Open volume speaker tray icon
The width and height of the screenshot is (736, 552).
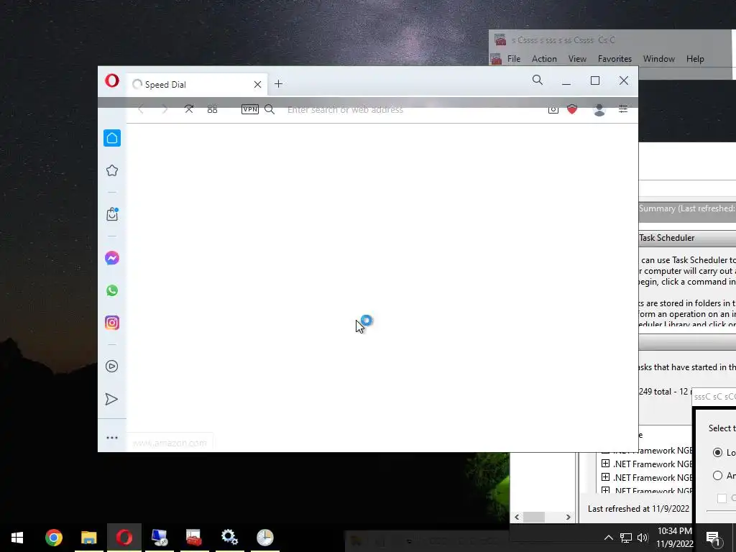pos(643,538)
